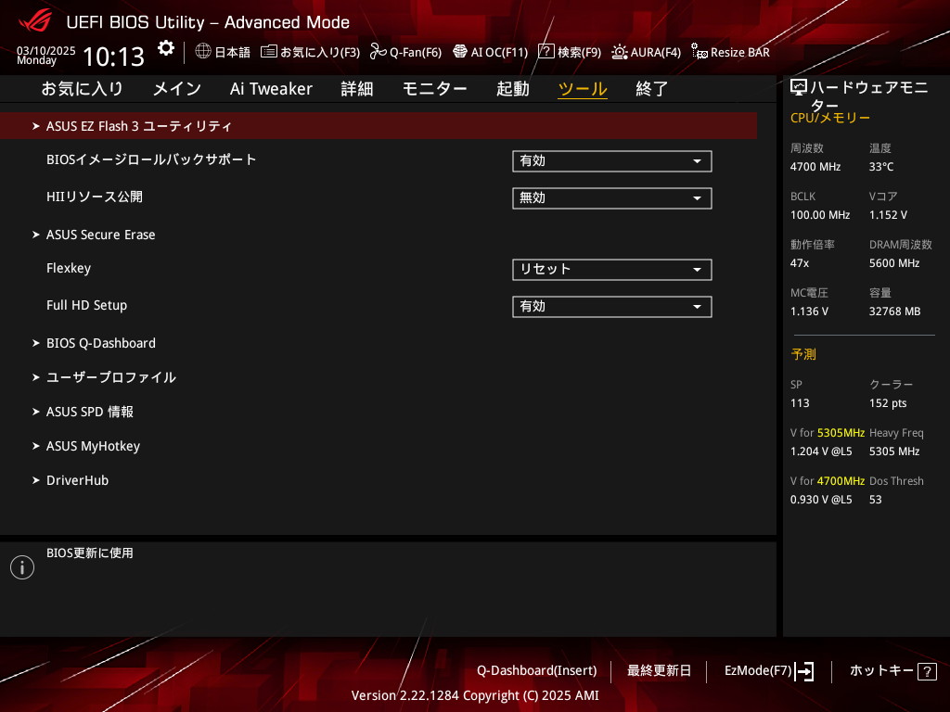The width and height of the screenshot is (950, 712).
Task: Click Q-Dashboard(Insert) button
Action: tap(537, 671)
